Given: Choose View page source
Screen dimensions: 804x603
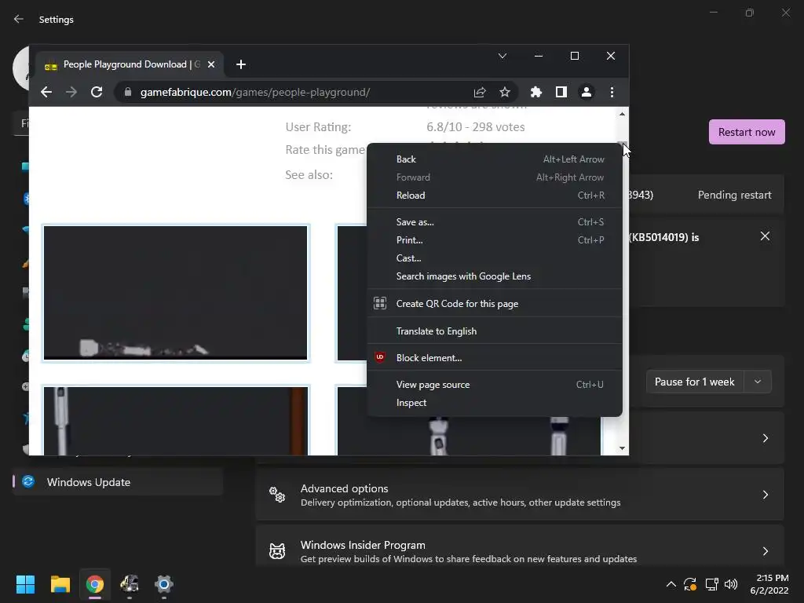Looking at the screenshot, I should click(495, 385).
